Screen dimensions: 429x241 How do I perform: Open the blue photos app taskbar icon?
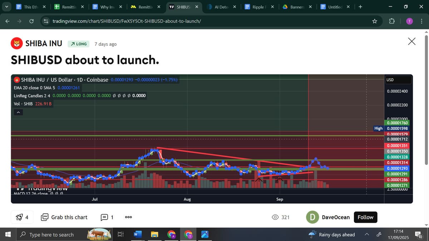pos(205,235)
